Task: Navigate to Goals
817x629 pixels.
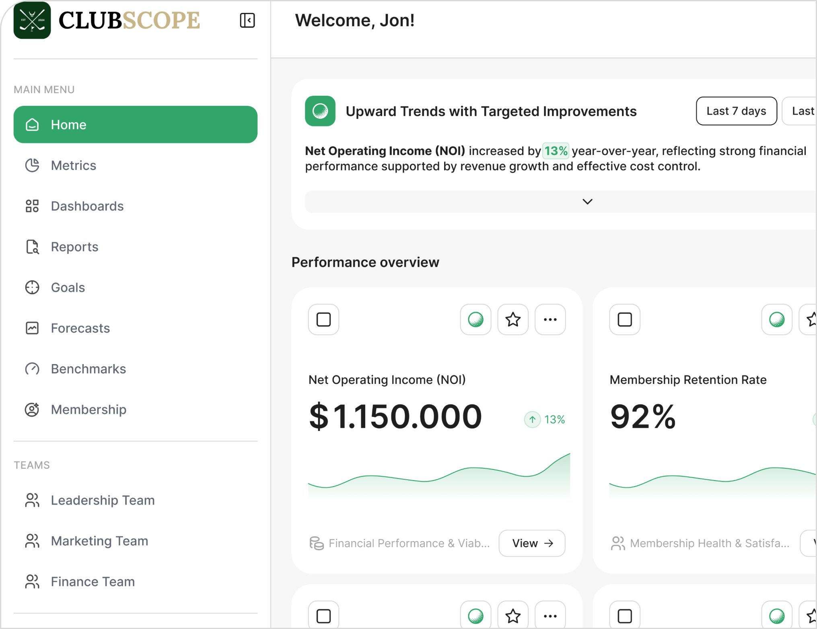Action: pos(68,287)
